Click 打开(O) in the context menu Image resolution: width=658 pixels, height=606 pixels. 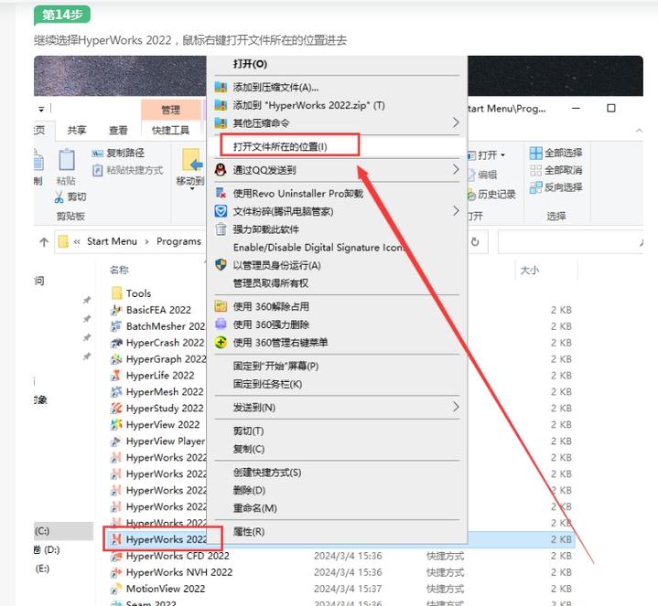coord(250,64)
